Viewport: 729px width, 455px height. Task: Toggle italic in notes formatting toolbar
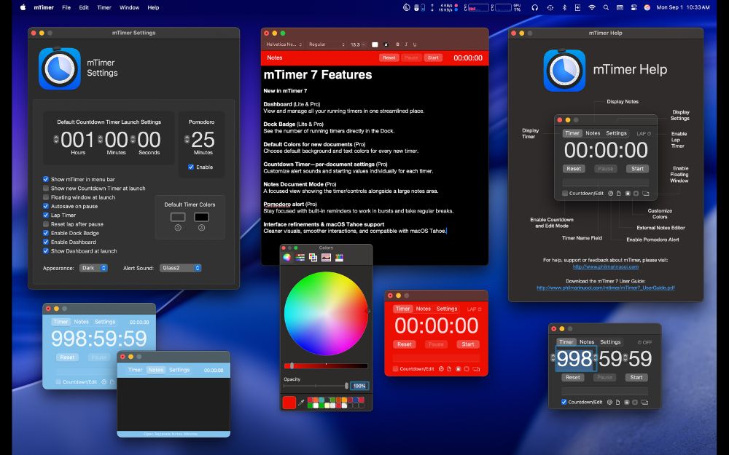pyautogui.click(x=406, y=44)
